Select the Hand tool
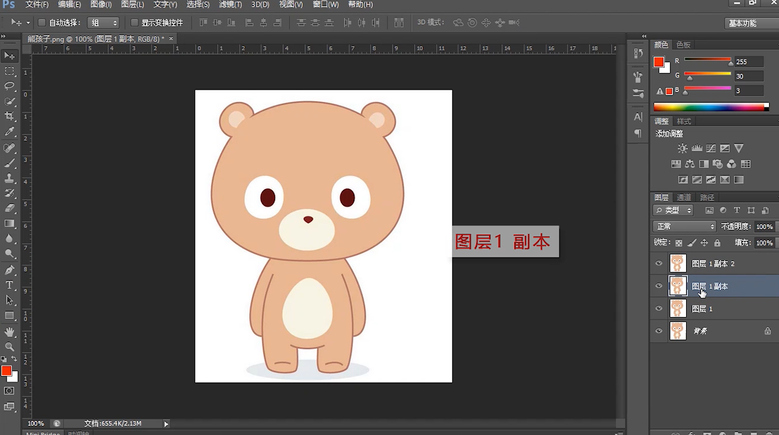 [x=10, y=332]
